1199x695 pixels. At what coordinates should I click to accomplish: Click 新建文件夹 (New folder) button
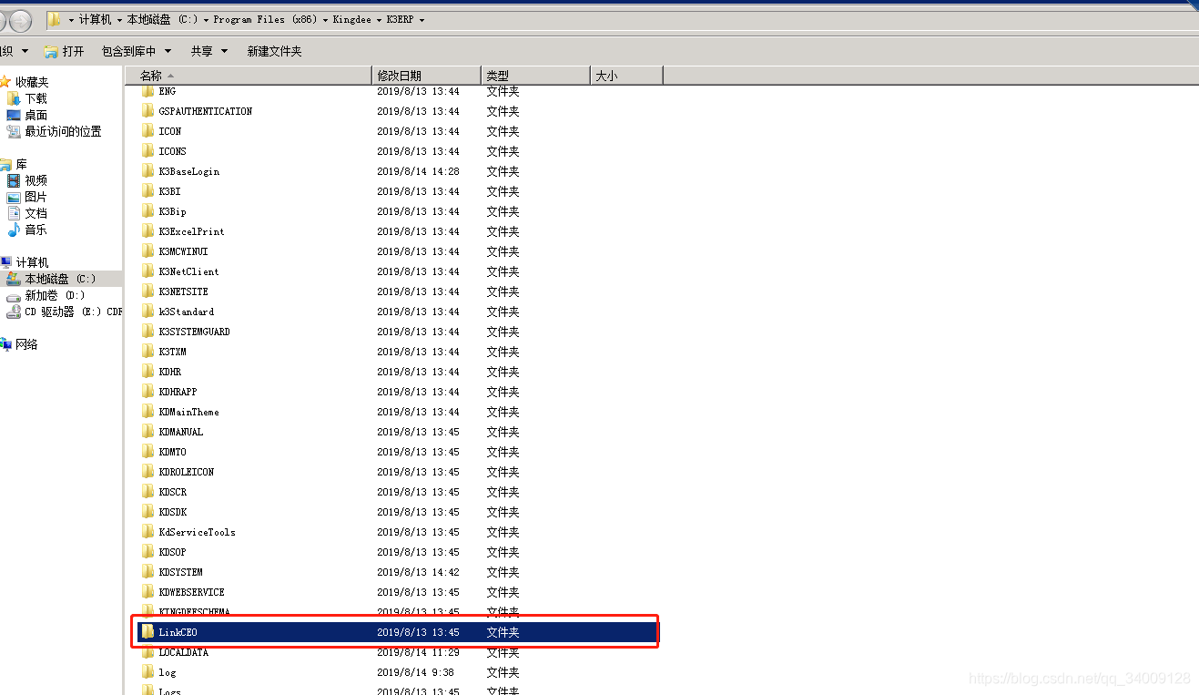(x=274, y=51)
